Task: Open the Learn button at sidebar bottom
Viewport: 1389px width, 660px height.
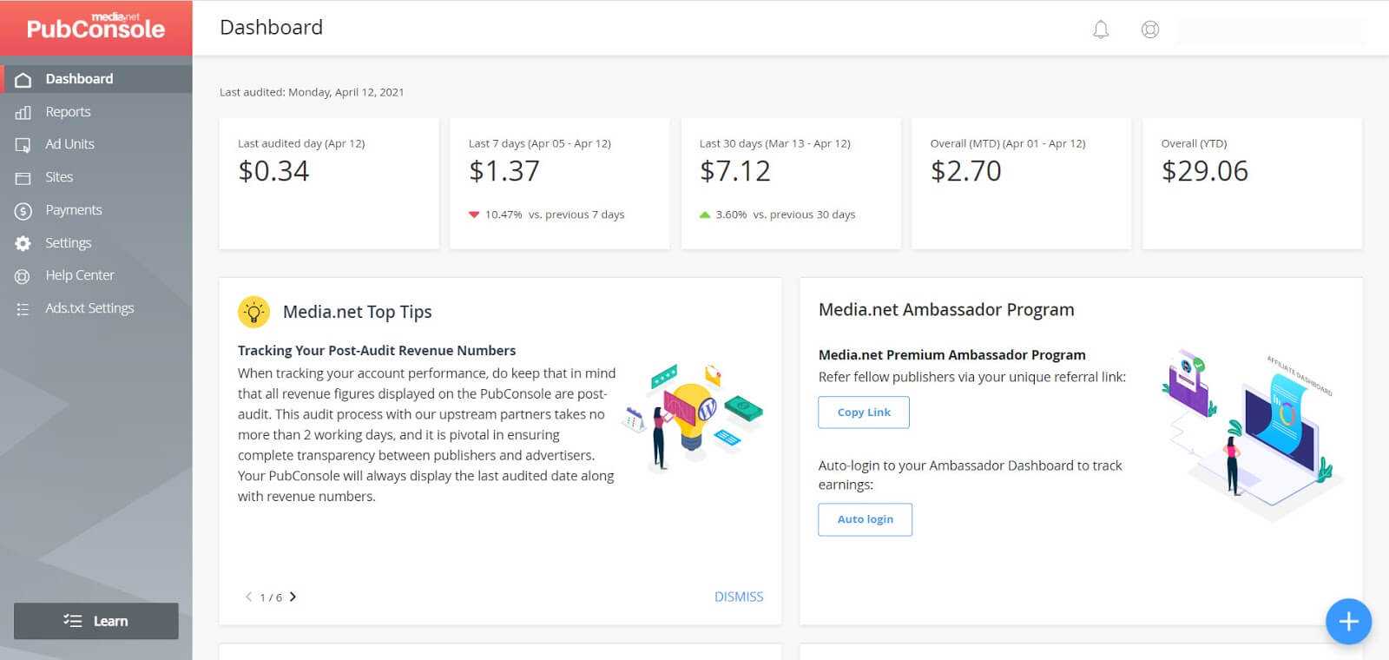Action: point(96,621)
